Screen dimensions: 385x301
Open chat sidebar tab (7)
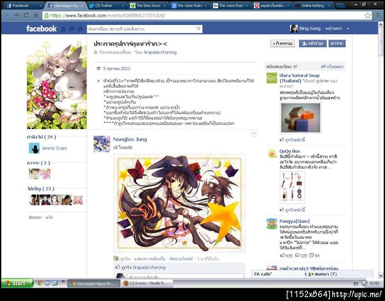coord(339,274)
